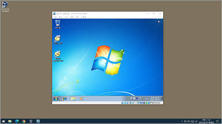
Task: Launch Google Chrome from host taskbar
Action: (x=24, y=121)
